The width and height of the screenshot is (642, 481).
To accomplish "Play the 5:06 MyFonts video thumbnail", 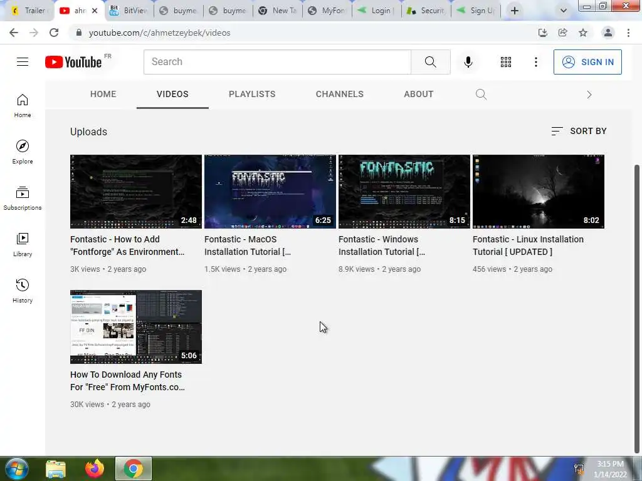I will [136, 327].
